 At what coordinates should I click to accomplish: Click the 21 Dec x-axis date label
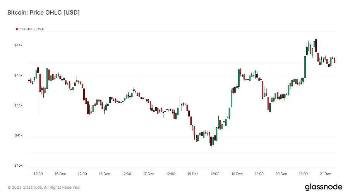tap(325, 174)
